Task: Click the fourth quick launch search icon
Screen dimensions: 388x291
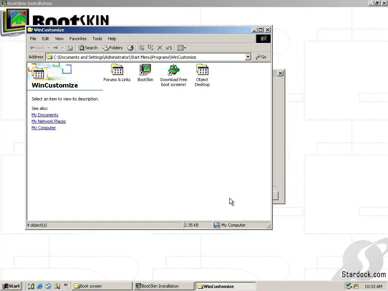Action: (57, 286)
